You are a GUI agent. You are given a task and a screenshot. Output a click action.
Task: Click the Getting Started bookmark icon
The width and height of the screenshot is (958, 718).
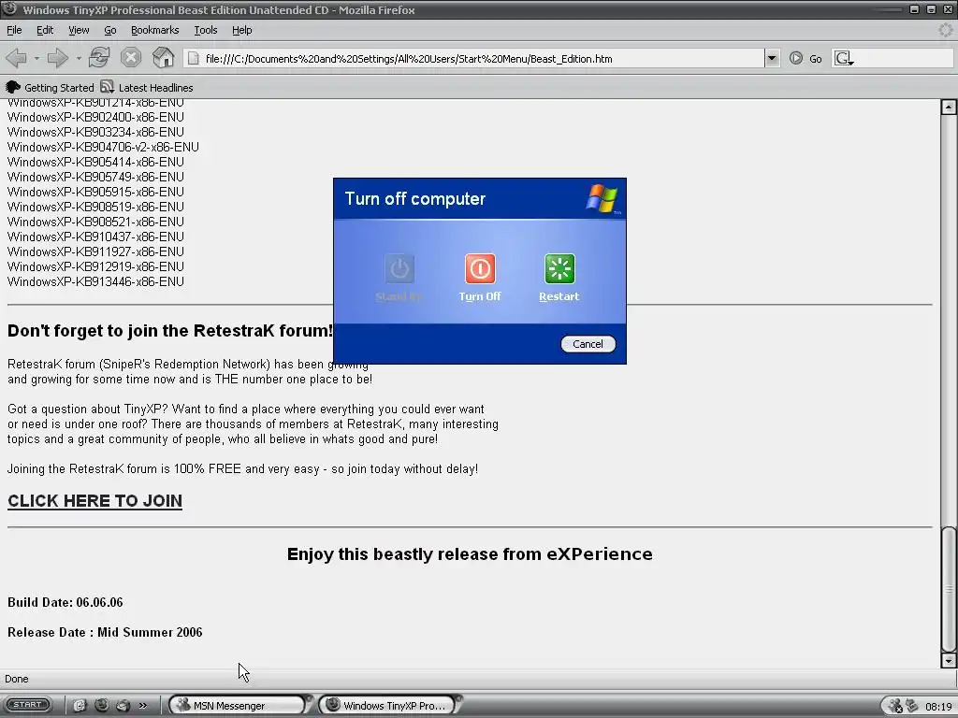click(x=13, y=87)
